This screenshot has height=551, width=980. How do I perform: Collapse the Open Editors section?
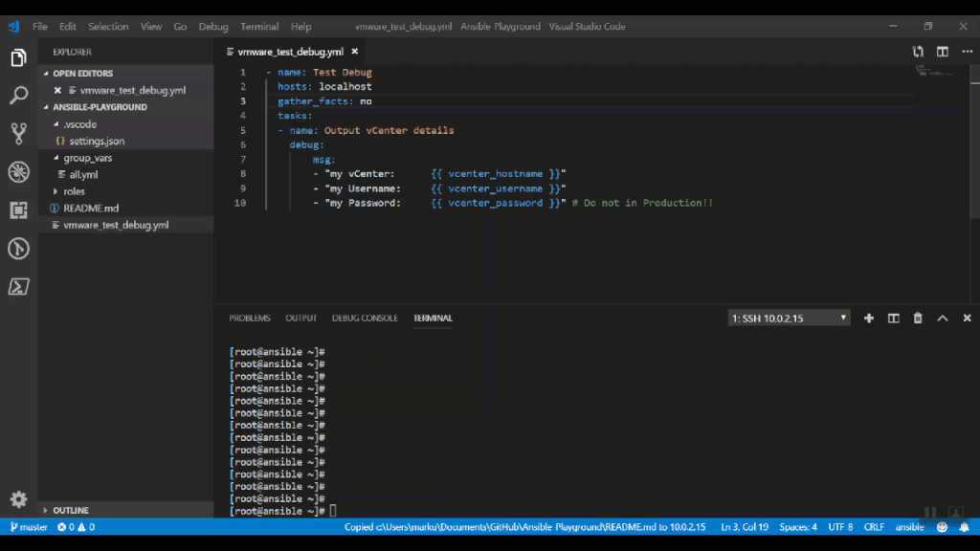click(x=82, y=74)
